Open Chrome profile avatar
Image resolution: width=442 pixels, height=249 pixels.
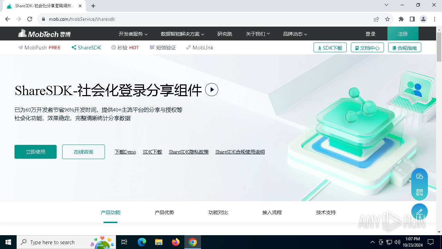click(x=423, y=19)
